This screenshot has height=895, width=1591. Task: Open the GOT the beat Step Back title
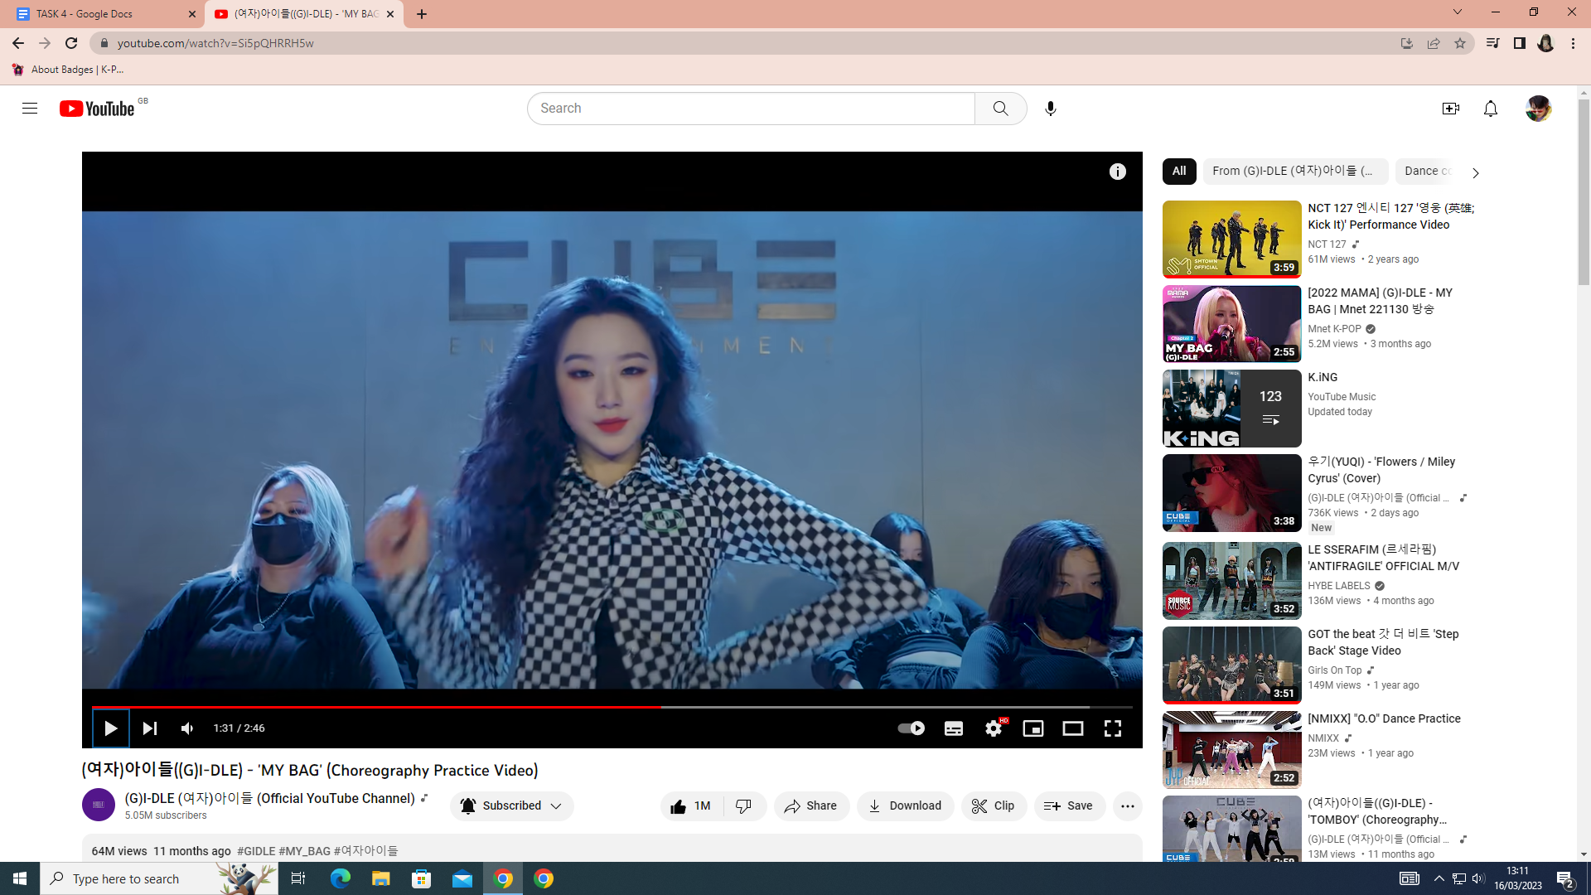click(1383, 642)
